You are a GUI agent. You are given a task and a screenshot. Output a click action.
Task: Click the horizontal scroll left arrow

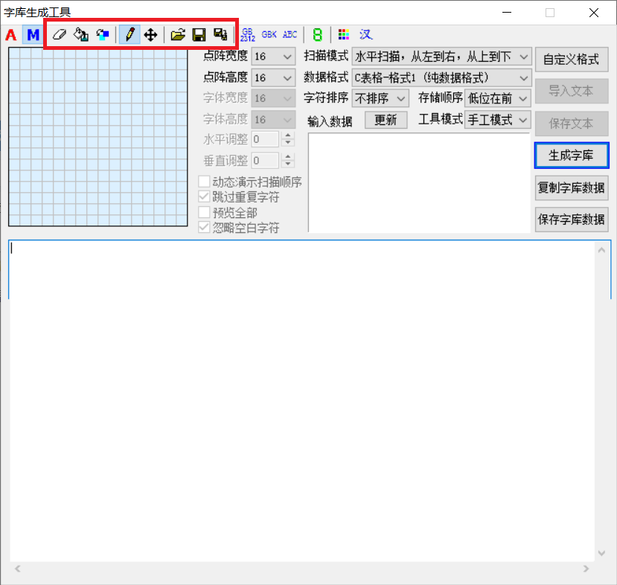(18, 569)
